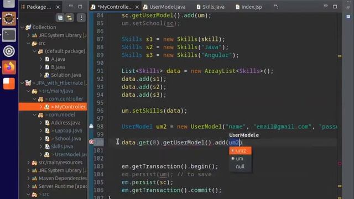354x199 pixels.
Task: Collapse the JPA_with_Hibernate project
Action: coord(22,83)
